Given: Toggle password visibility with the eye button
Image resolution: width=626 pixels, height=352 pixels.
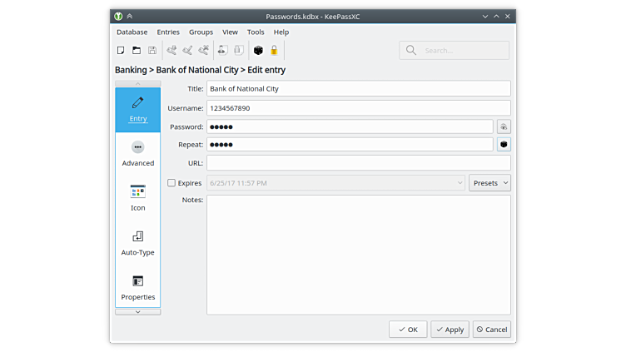Looking at the screenshot, I should (x=504, y=126).
